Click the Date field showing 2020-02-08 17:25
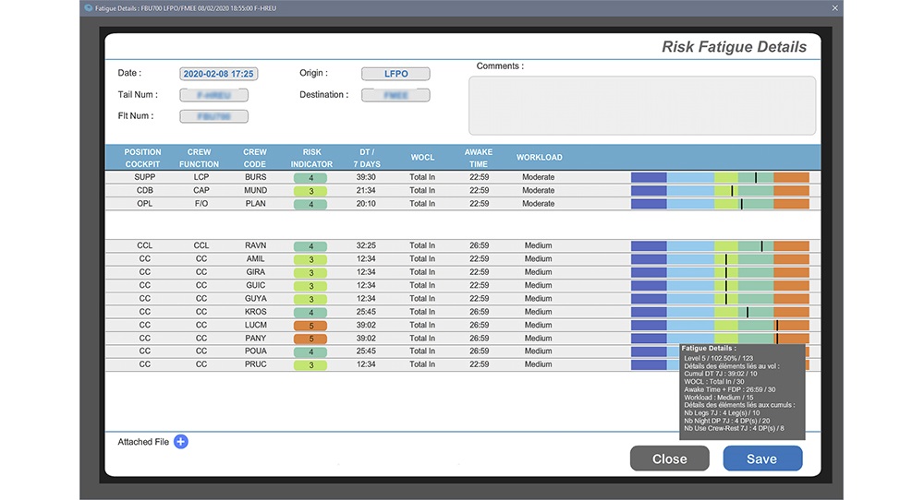924x500 pixels. point(218,74)
